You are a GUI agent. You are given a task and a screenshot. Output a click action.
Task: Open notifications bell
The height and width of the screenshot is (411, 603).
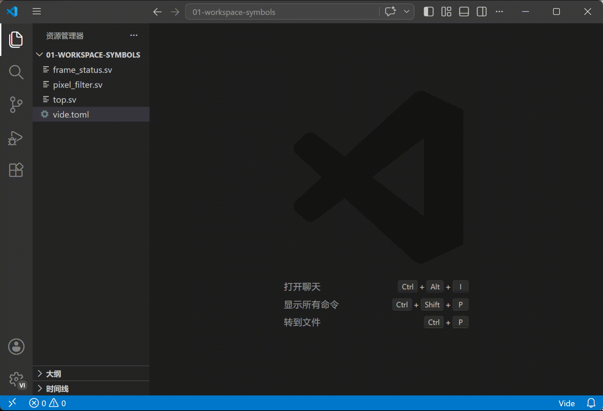pyautogui.click(x=591, y=403)
